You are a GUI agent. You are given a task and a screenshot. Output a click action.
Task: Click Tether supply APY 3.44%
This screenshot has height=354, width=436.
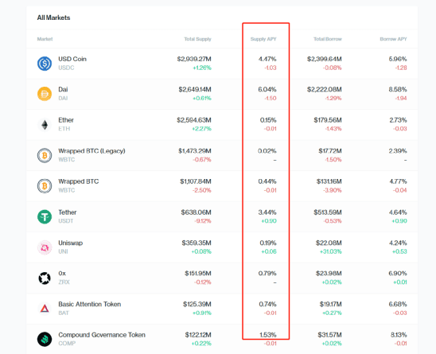(267, 212)
